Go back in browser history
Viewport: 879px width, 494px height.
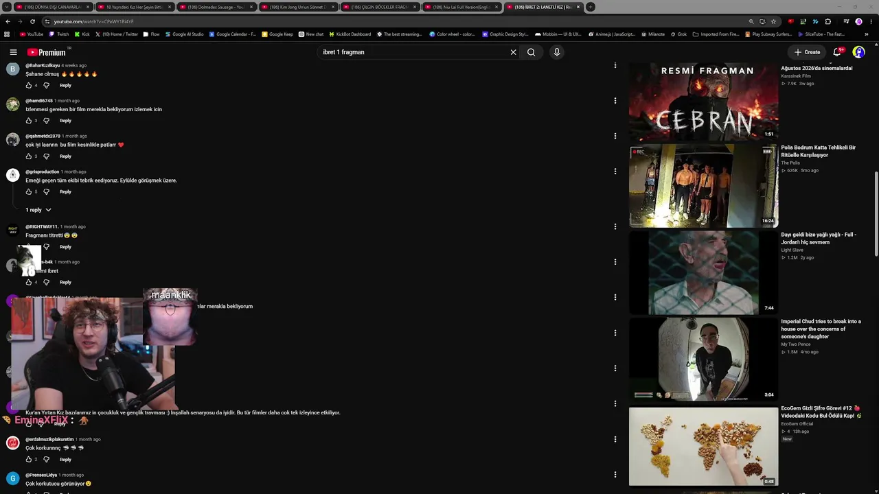[x=8, y=21]
